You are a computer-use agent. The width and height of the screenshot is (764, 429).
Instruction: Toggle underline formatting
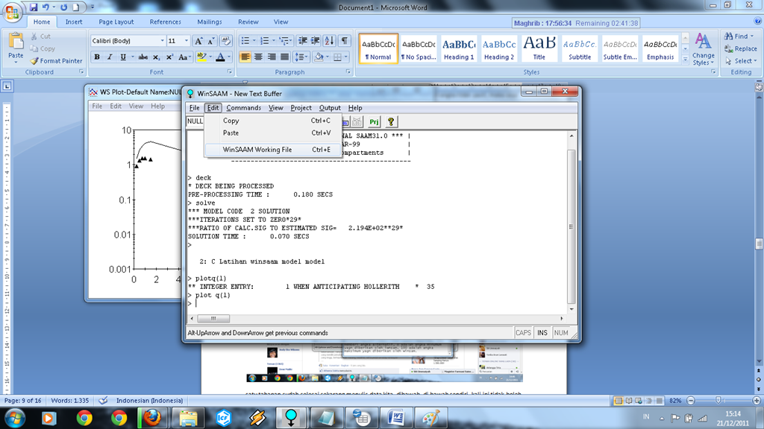click(x=123, y=57)
